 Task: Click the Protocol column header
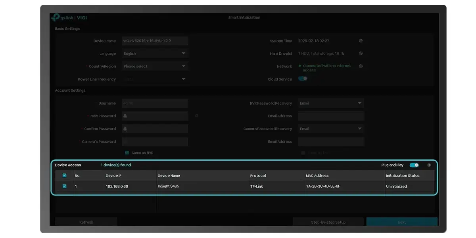point(258,176)
